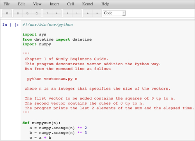Click the In [ ] cell prompt
Screen dimensions: 195x141
11,25
